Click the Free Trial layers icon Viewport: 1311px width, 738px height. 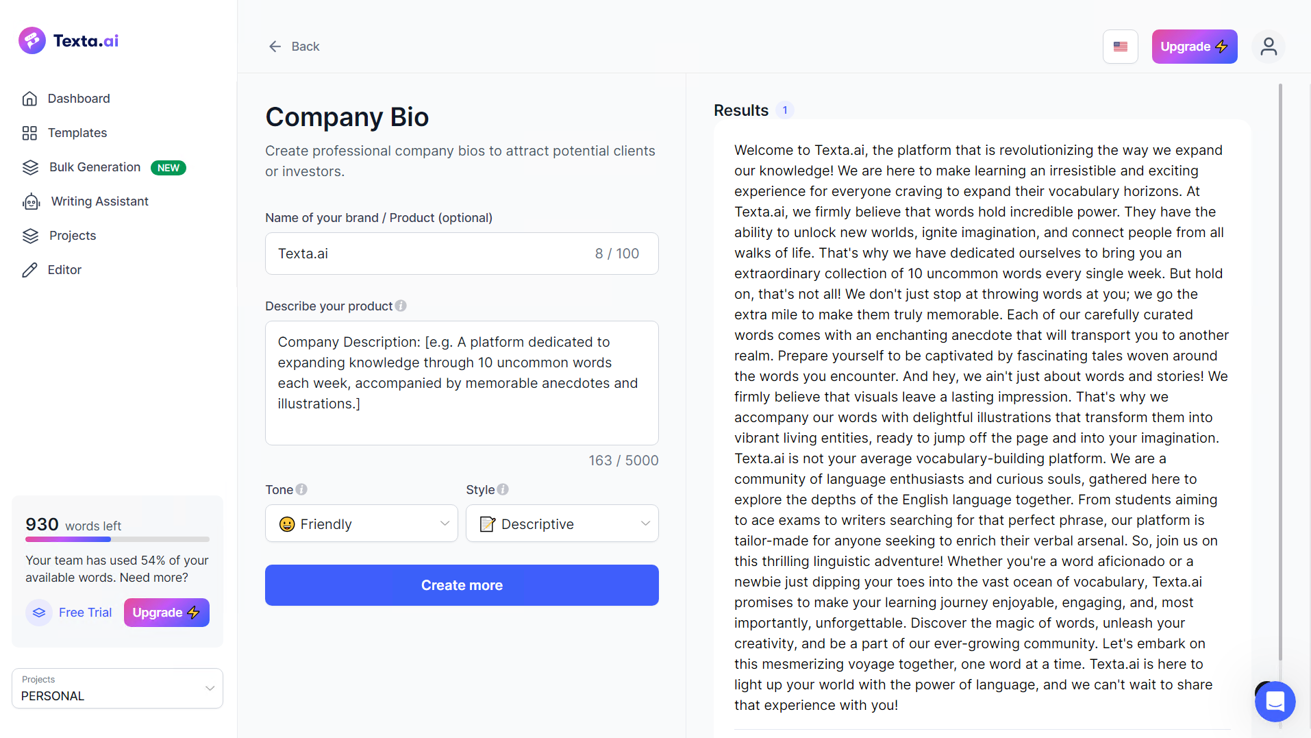pos(39,613)
